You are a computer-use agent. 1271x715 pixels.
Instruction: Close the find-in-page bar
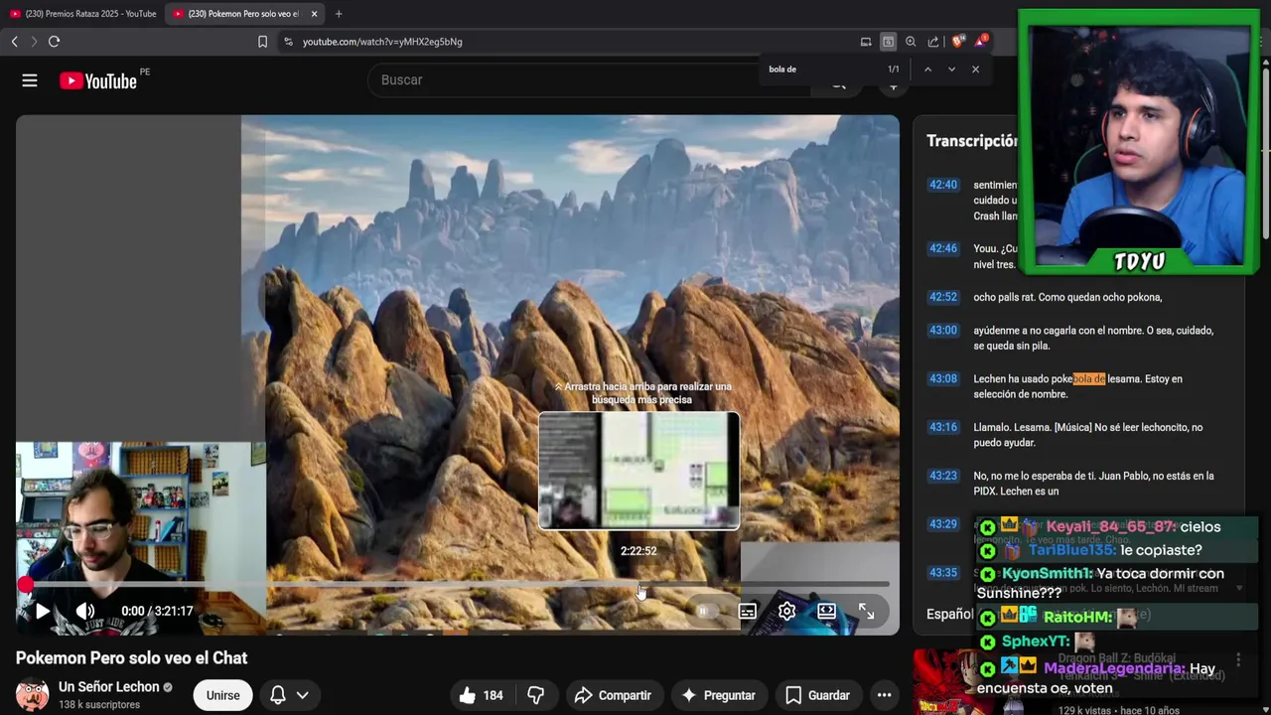[x=975, y=70]
